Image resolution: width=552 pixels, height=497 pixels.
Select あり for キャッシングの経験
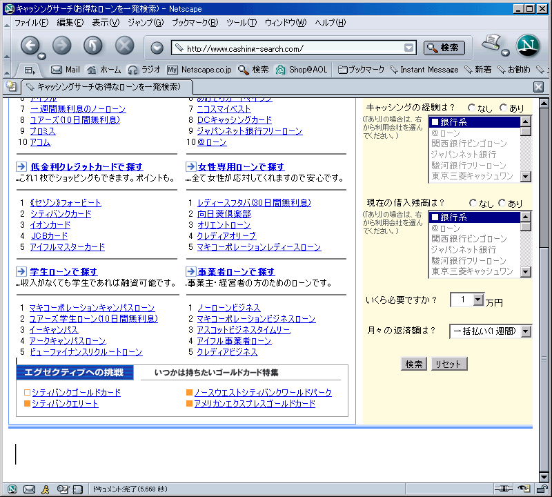503,108
